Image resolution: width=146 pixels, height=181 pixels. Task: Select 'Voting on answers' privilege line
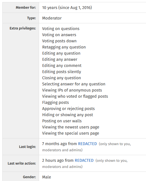(59, 35)
